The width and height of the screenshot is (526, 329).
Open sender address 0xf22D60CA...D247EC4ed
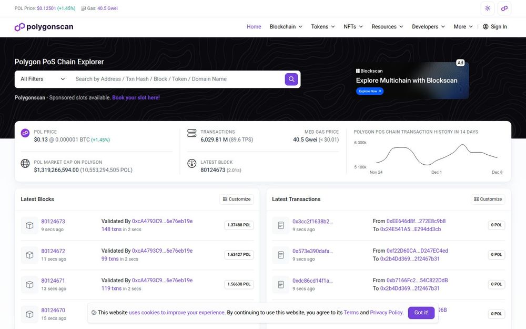pyautogui.click(x=417, y=251)
